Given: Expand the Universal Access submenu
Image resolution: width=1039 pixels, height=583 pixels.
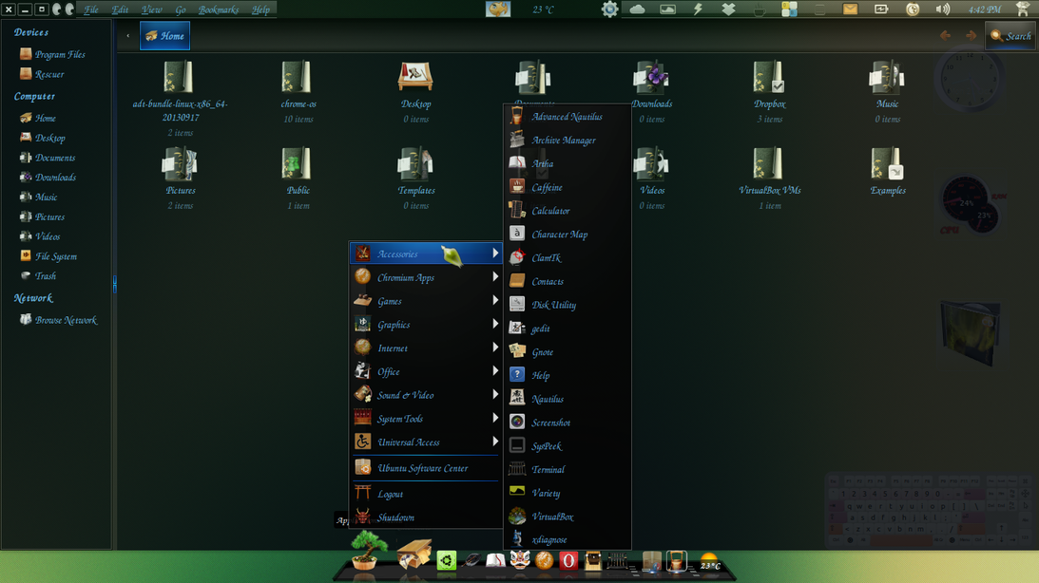Looking at the screenshot, I should coord(425,442).
